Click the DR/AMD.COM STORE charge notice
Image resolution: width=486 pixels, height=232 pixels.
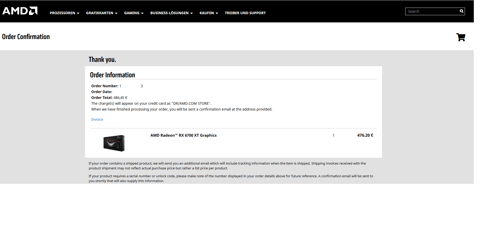click(x=151, y=103)
